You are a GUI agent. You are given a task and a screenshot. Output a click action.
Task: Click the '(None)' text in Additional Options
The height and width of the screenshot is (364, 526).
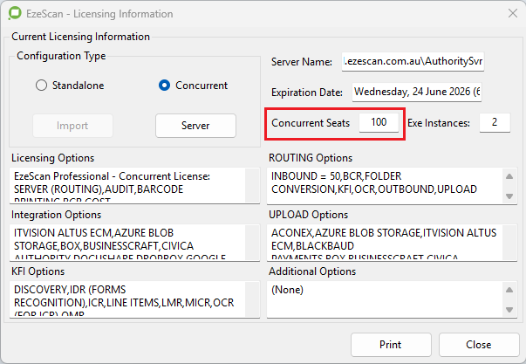tap(287, 290)
